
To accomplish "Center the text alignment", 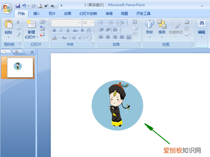I will point(108,37).
